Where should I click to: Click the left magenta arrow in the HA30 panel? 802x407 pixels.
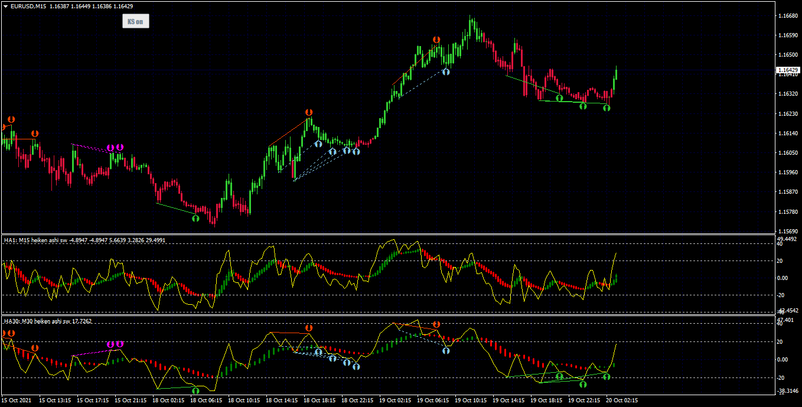pos(110,344)
